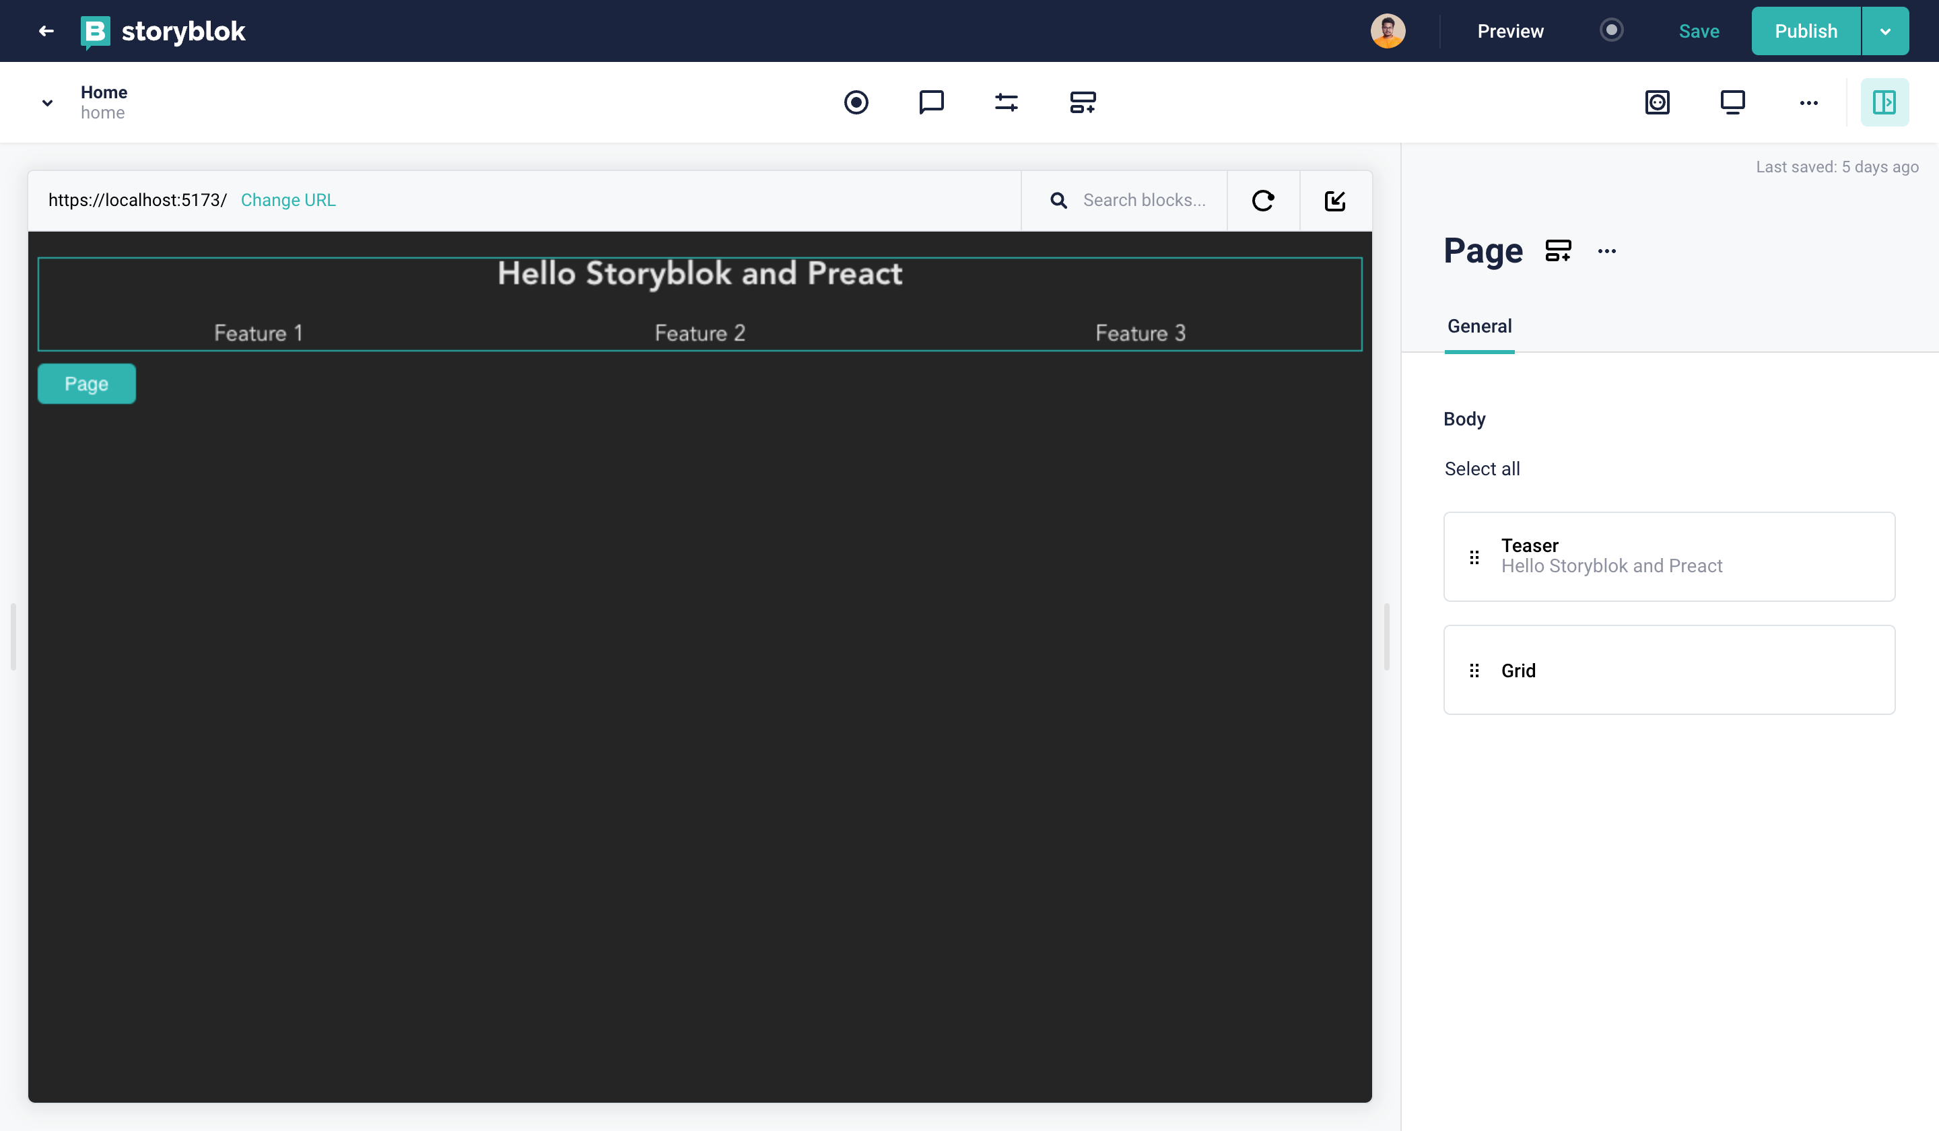The height and width of the screenshot is (1131, 1939).
Task: Click the search magnifier icon
Action: click(1059, 201)
